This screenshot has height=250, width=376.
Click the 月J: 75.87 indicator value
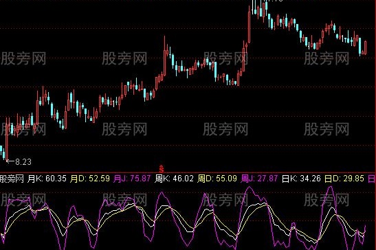pyautogui.click(x=132, y=179)
